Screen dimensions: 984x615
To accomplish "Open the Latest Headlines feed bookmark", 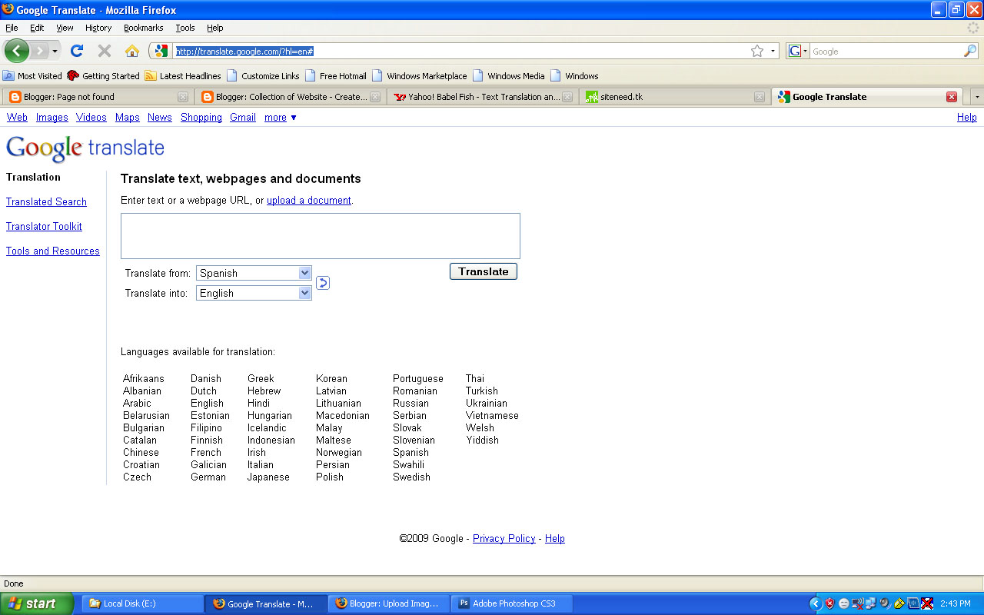I will 183,76.
